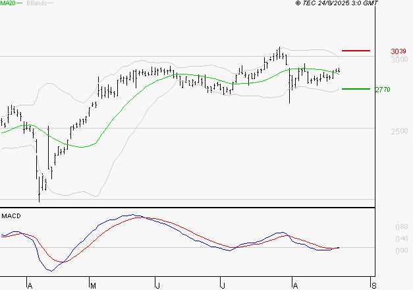The width and height of the screenshot is (413, 290).
Task: Select the 2500 price axis label
Action: [x=397, y=132]
